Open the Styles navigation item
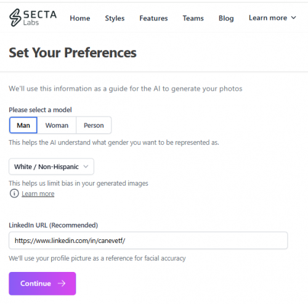Viewport: 308px width, 304px height. tap(115, 18)
